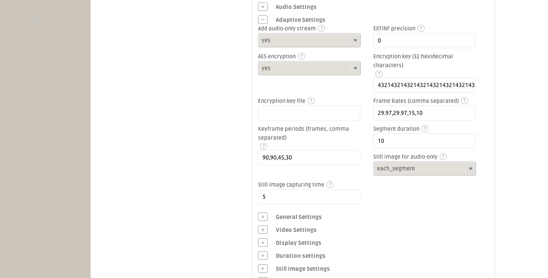Expand the Audio Settings section
This screenshot has height=278, width=548.
click(x=263, y=7)
